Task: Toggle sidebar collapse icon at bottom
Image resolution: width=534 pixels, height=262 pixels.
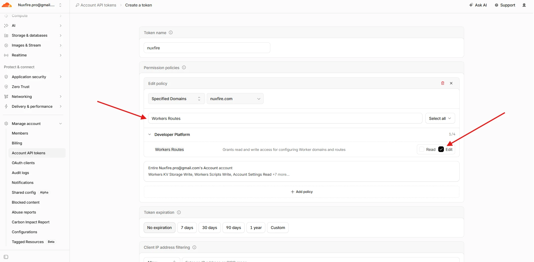Action: tap(6, 257)
